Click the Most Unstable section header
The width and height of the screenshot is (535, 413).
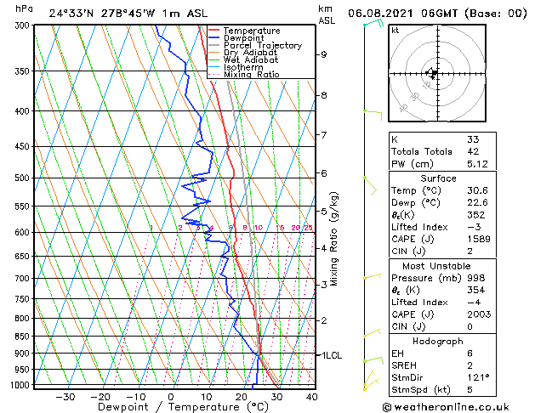point(434,266)
